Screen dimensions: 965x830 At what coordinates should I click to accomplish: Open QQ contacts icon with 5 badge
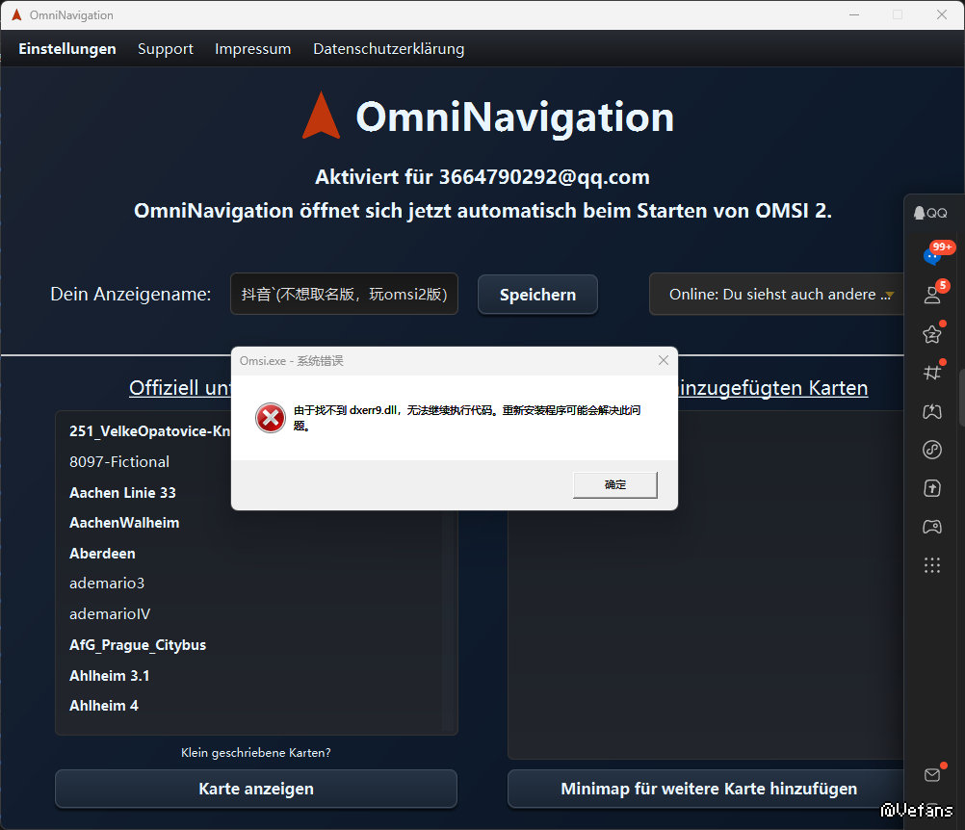click(933, 295)
